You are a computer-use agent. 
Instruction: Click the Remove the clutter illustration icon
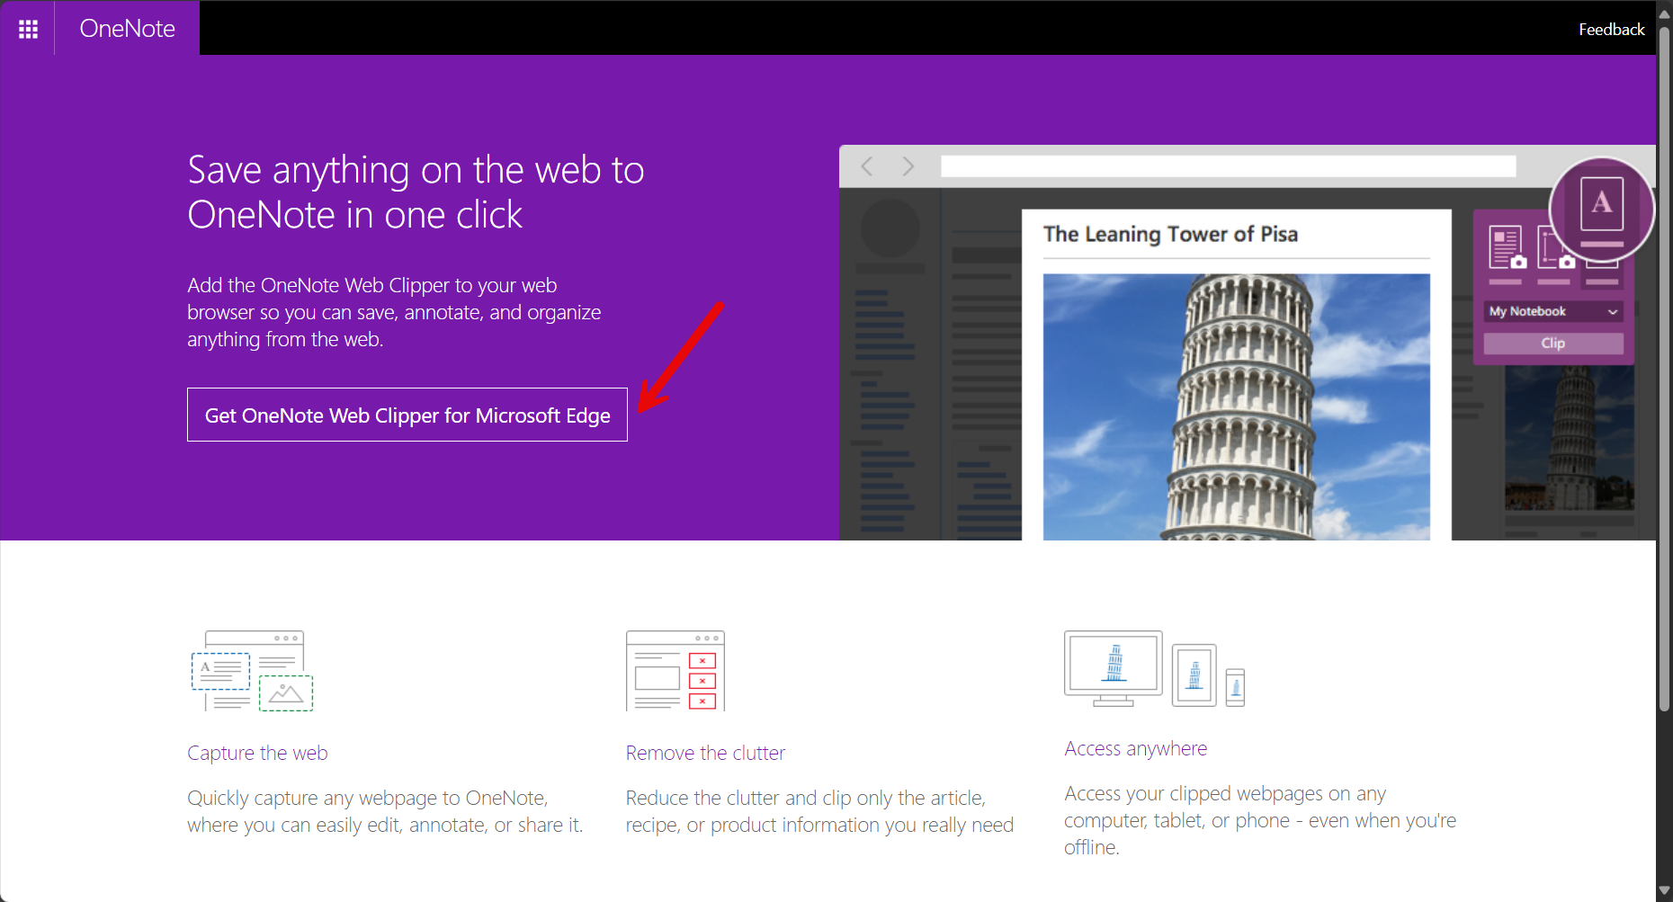[x=675, y=671]
